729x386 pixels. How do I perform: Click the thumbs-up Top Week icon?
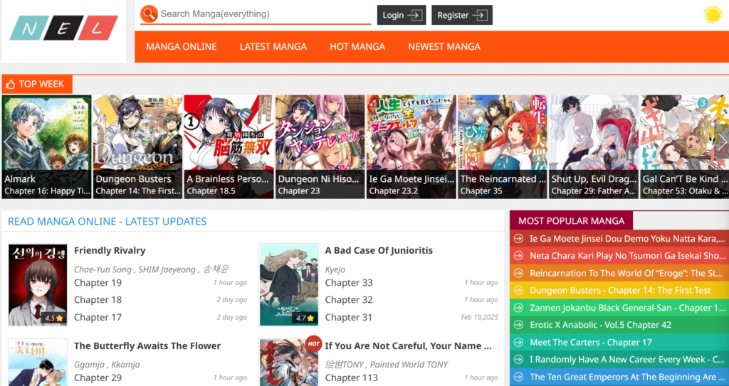11,85
